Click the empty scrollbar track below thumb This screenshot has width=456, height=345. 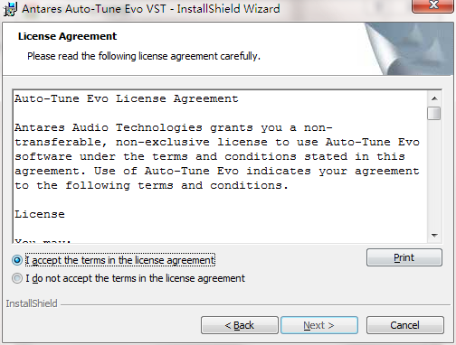434,174
